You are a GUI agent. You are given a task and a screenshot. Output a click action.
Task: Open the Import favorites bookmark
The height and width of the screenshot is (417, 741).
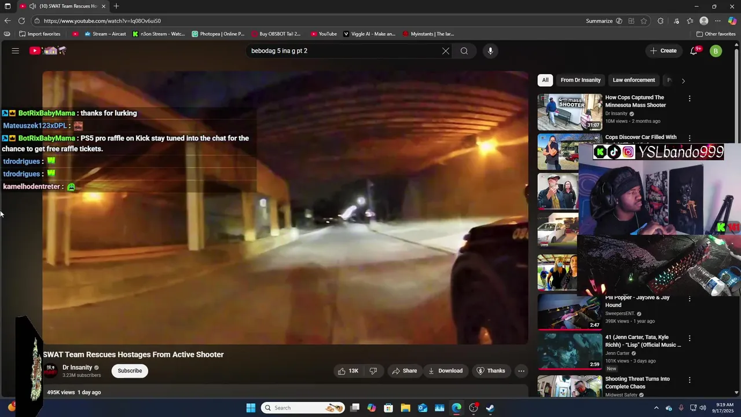click(x=39, y=34)
